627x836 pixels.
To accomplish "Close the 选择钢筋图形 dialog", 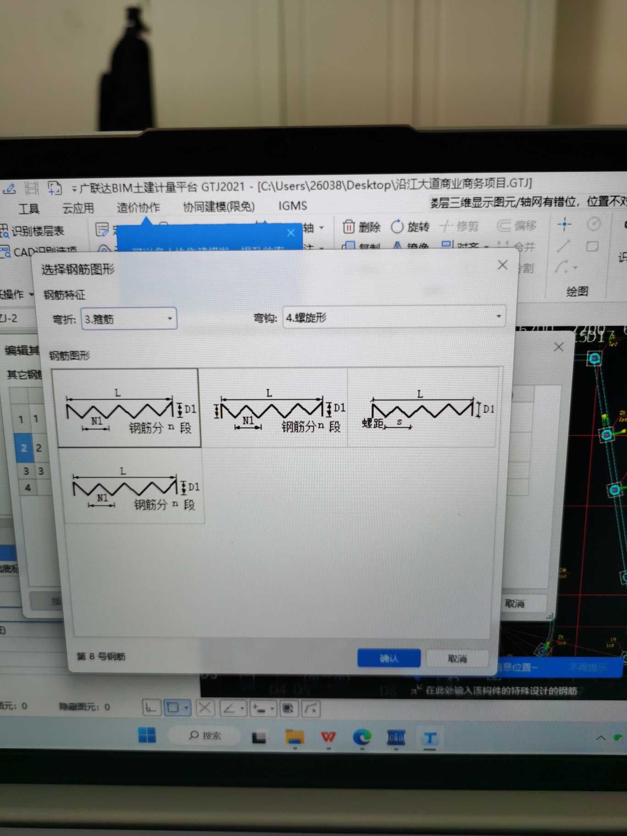I will [x=502, y=264].
